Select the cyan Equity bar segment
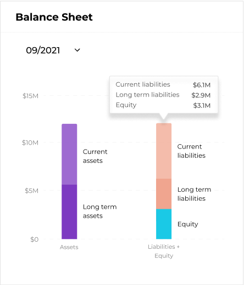This screenshot has height=285, width=244. click(164, 224)
